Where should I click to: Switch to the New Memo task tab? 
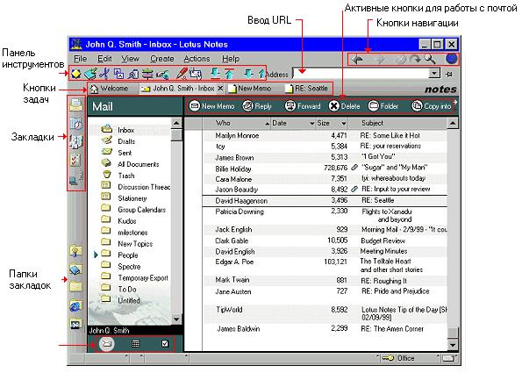coord(250,89)
